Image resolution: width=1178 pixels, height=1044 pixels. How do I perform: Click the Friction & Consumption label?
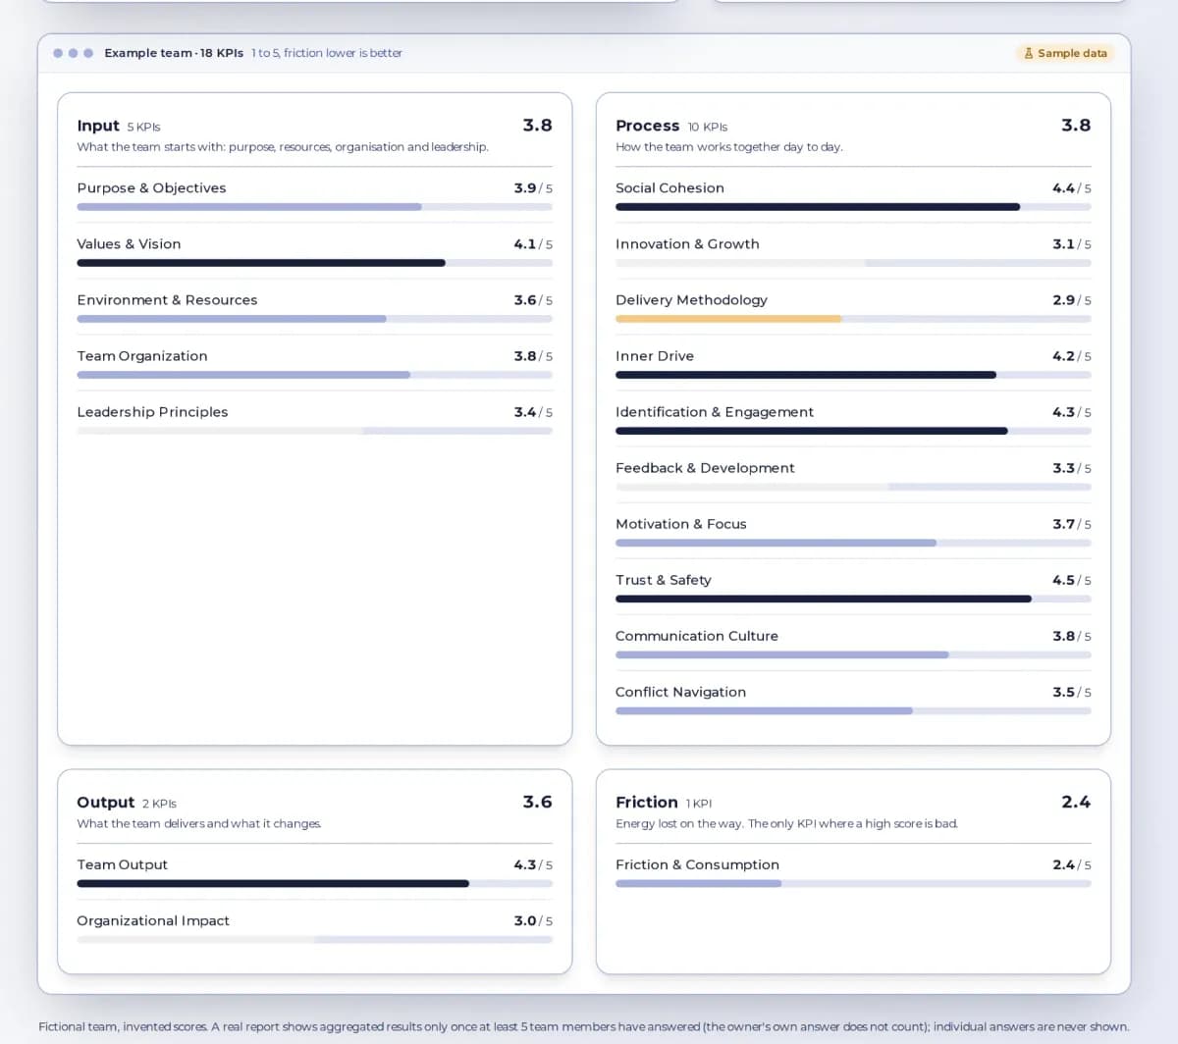click(697, 864)
